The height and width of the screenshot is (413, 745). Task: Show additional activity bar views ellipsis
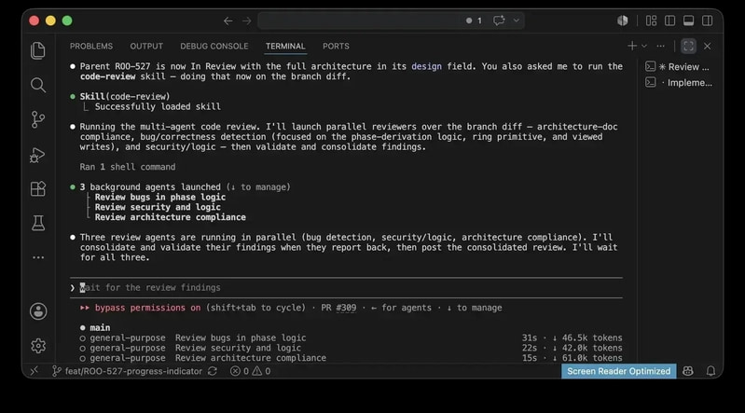pos(38,257)
